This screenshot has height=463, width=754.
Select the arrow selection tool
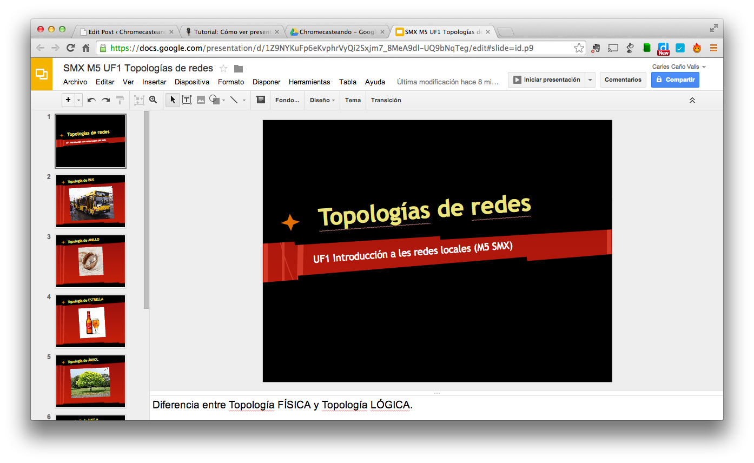click(x=172, y=100)
